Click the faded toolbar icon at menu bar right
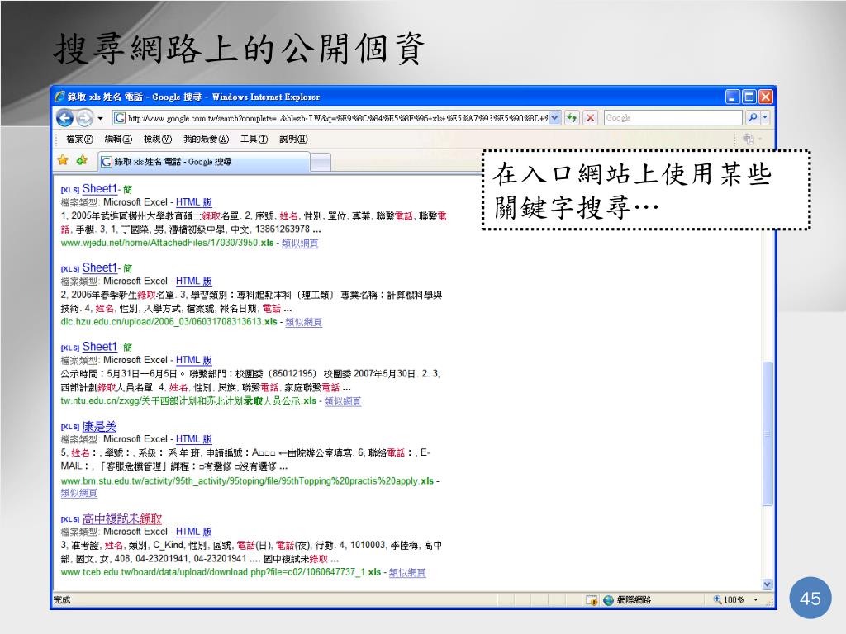Viewport: 846px width, 634px height. (749, 139)
